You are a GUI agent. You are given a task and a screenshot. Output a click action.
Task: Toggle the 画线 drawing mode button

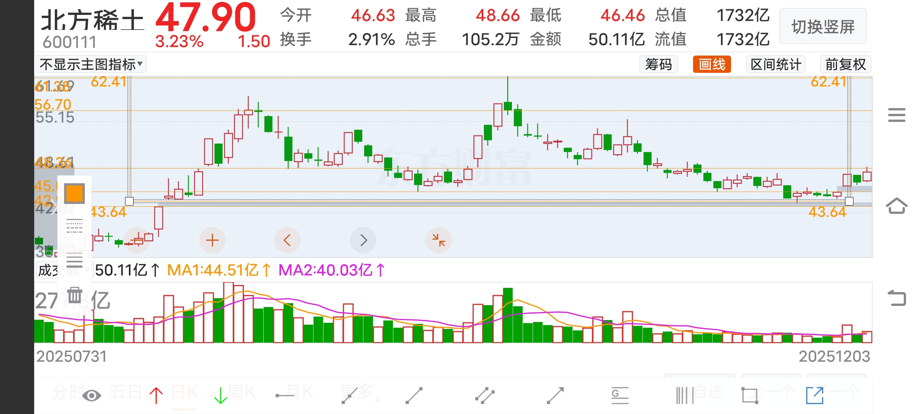click(x=712, y=64)
